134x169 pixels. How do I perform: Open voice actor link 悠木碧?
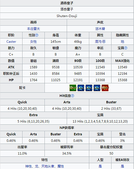point(100,29)
